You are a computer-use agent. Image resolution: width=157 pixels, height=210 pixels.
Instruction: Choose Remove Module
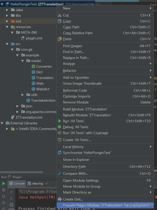coord(105,102)
